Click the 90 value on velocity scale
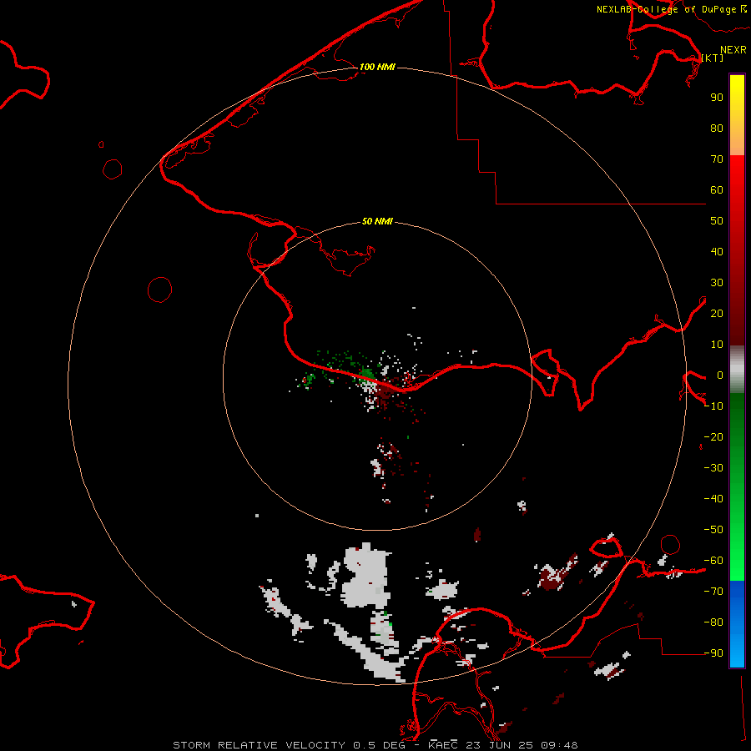The width and height of the screenshot is (751, 751). pos(717,98)
